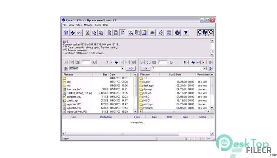Open the File menu
Viewport: 277px width, 158px height.
(x=65, y=25)
